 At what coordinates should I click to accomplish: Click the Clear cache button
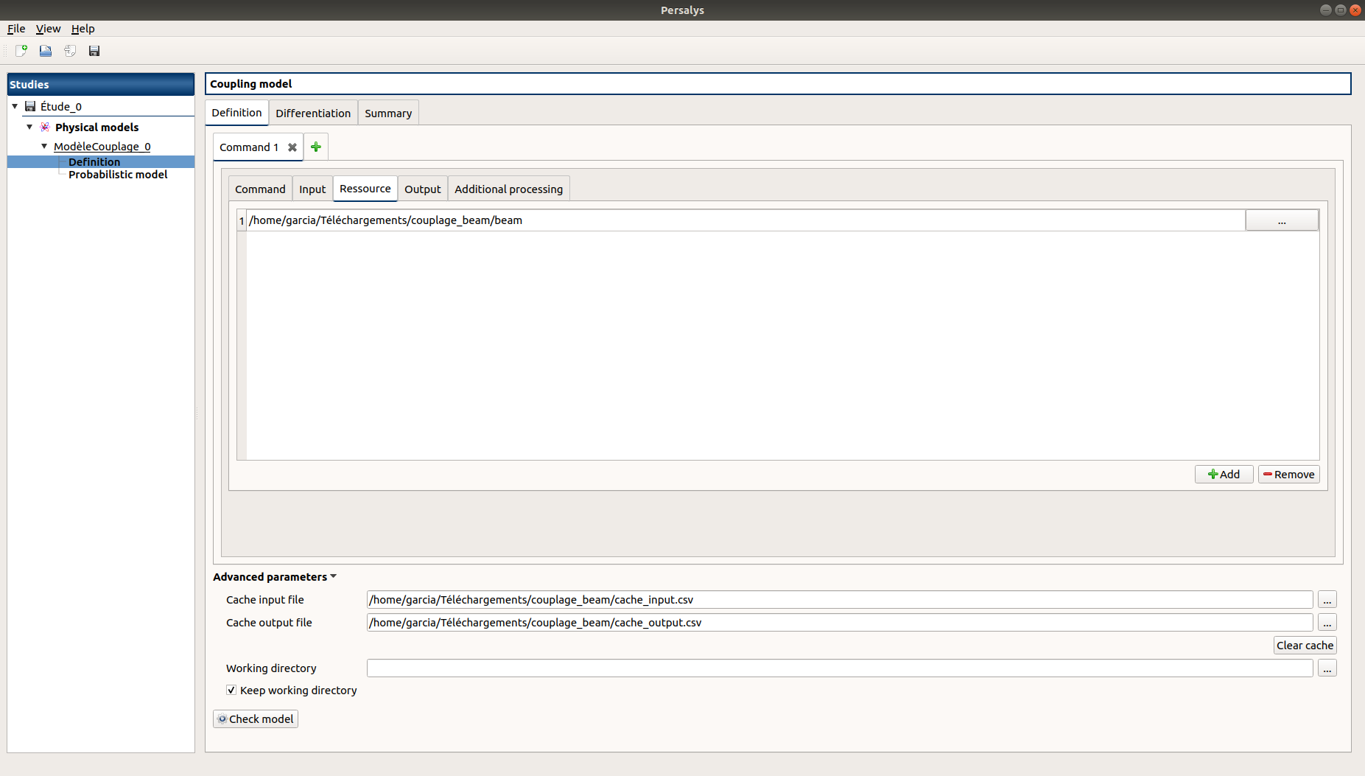[x=1305, y=646]
